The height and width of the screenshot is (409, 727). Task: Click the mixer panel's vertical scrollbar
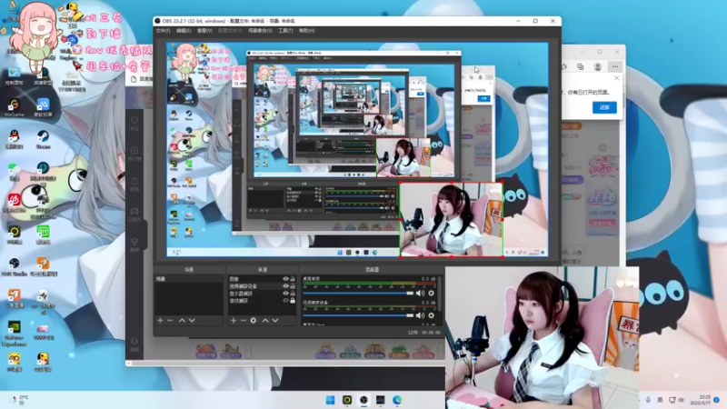(440, 294)
